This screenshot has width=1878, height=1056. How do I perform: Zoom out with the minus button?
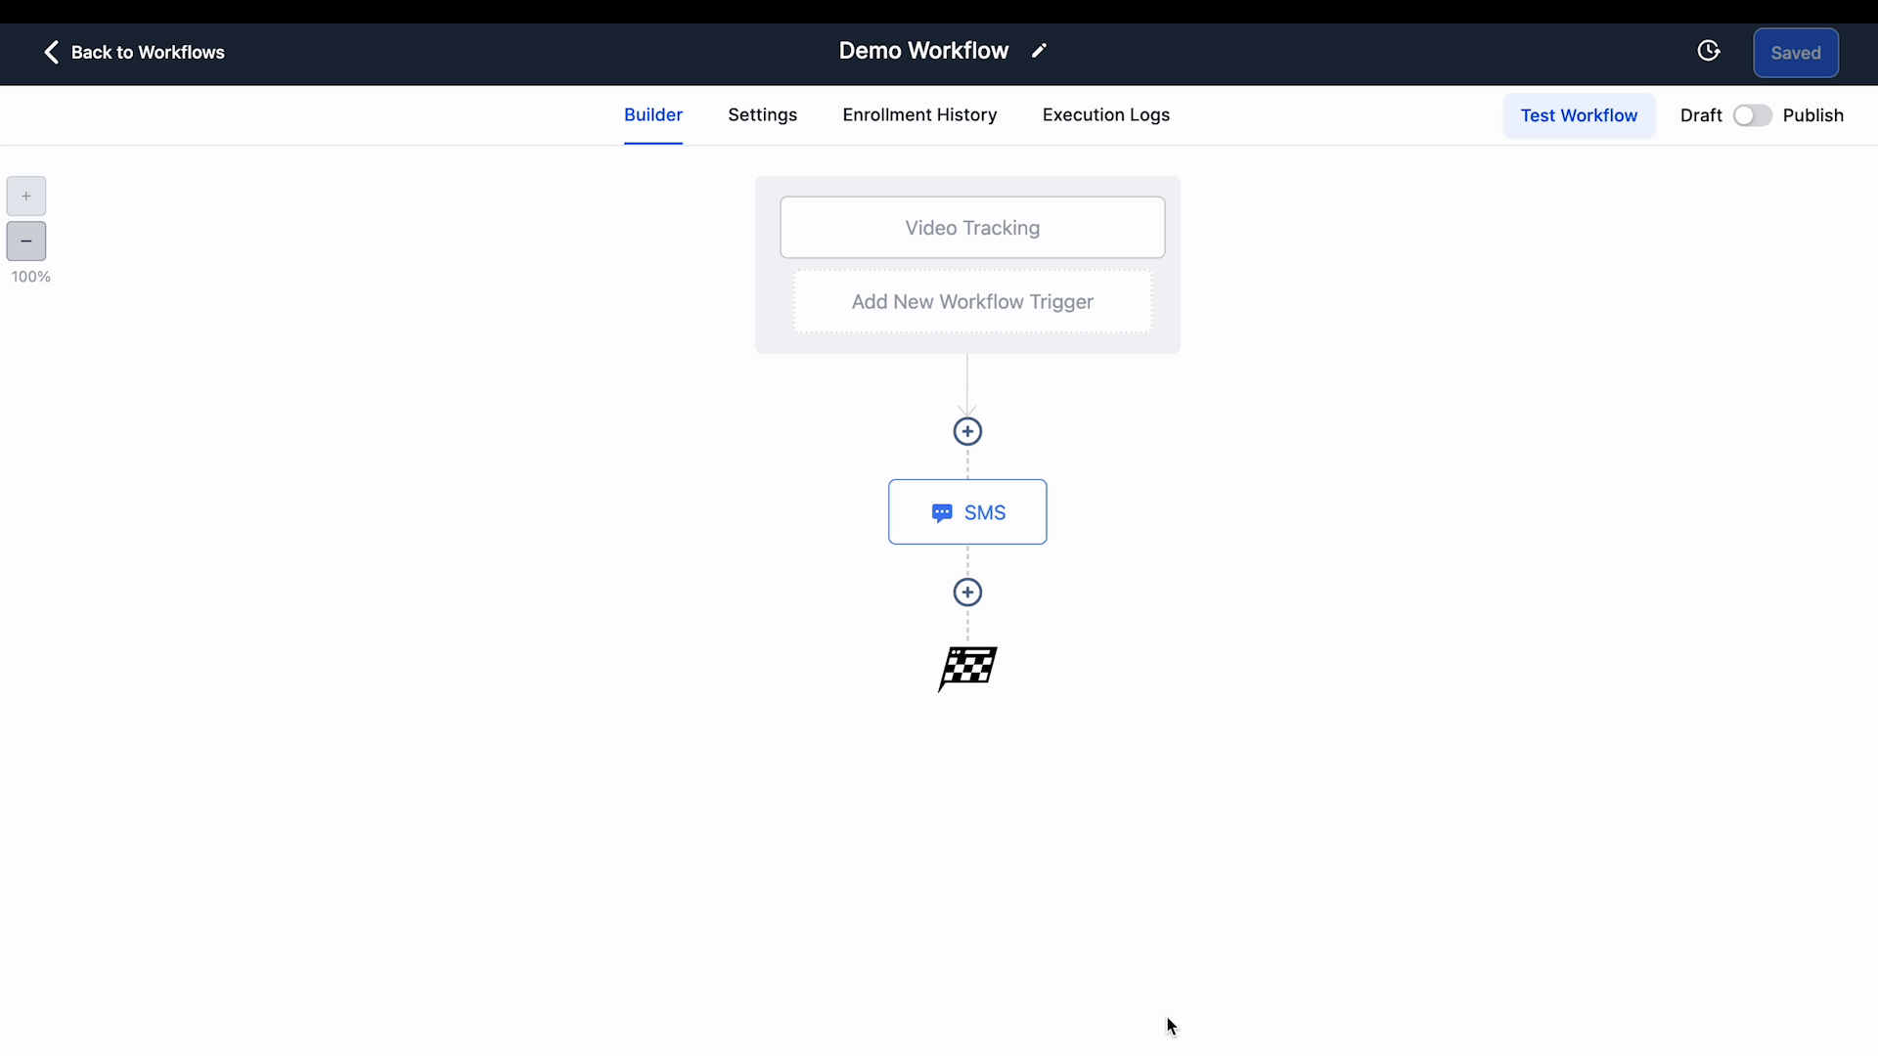pos(26,242)
